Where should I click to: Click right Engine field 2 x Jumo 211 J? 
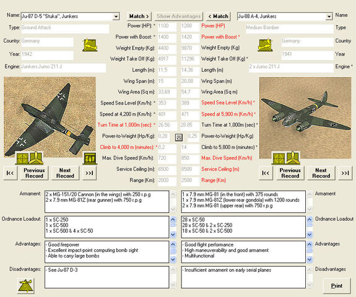(x=291, y=67)
